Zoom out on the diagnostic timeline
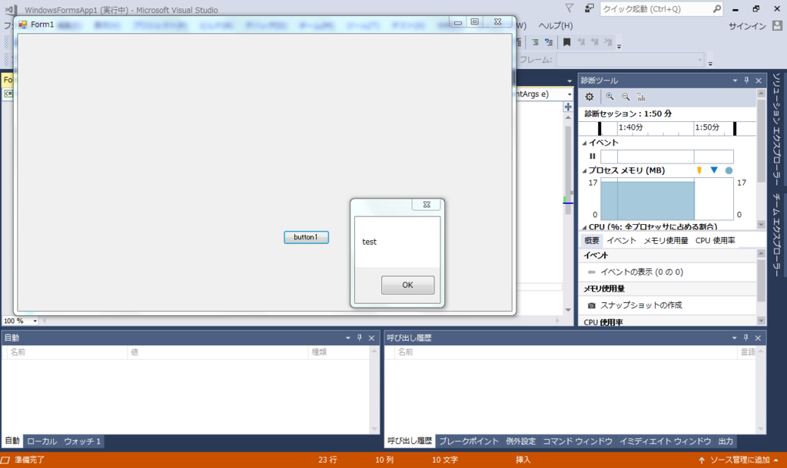787x468 pixels. (x=626, y=97)
